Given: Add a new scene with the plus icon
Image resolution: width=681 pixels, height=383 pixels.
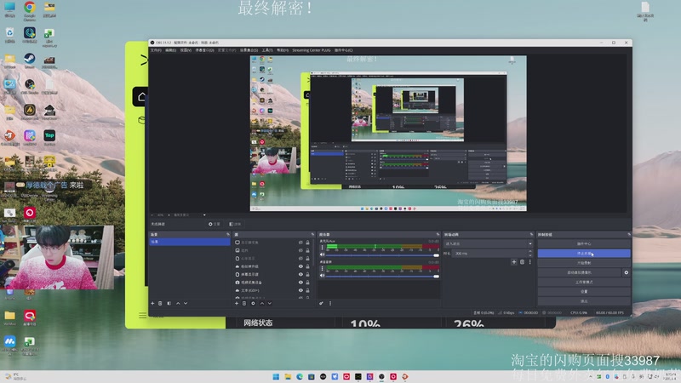Looking at the screenshot, I should 152,303.
